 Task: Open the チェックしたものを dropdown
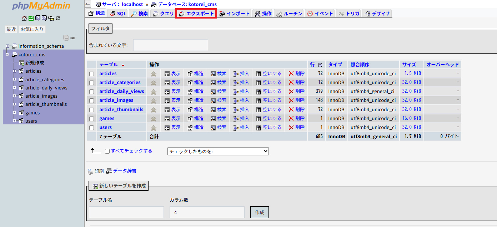coord(218,151)
